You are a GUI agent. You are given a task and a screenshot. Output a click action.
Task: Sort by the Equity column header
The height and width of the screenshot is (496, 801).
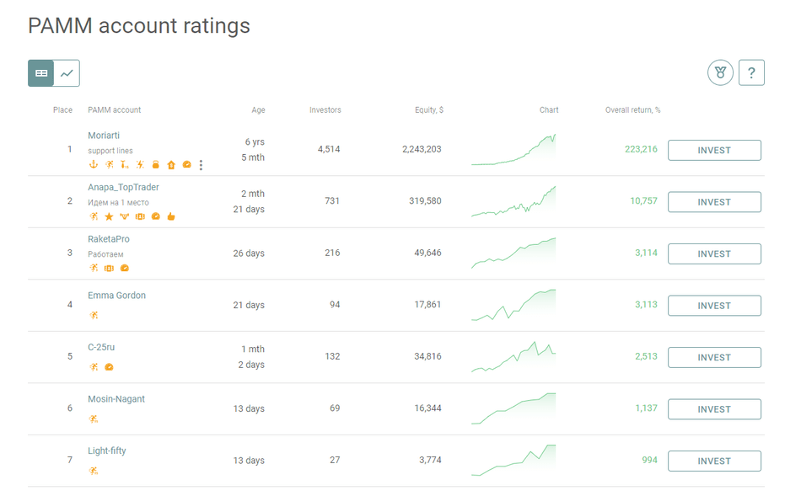point(428,110)
